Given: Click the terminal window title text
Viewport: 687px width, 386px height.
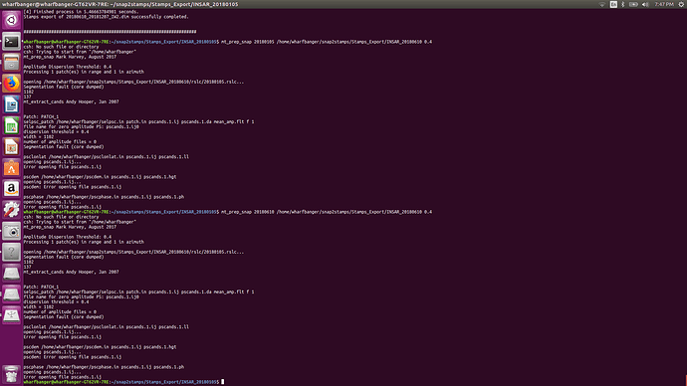Looking at the screenshot, I should pos(120,4).
